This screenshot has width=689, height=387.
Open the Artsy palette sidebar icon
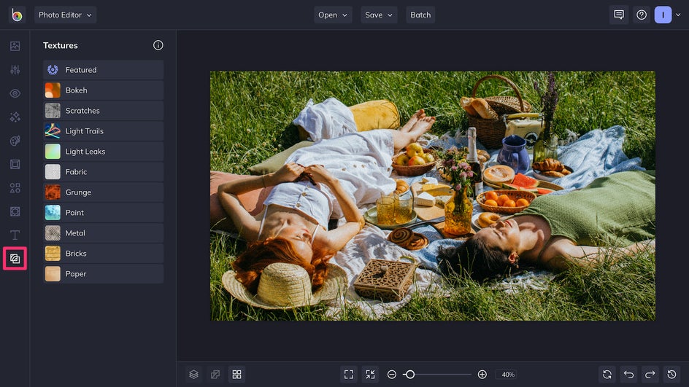coord(15,141)
